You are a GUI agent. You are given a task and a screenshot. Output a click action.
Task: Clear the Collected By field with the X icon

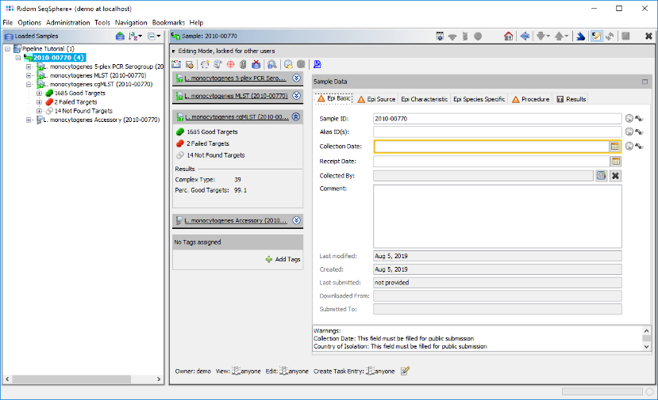(x=615, y=175)
